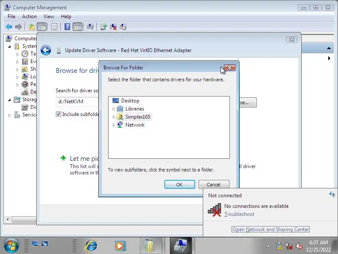338x254 pixels.
Task: Click Switch between windows quick launch icon
Action: [x=45, y=244]
